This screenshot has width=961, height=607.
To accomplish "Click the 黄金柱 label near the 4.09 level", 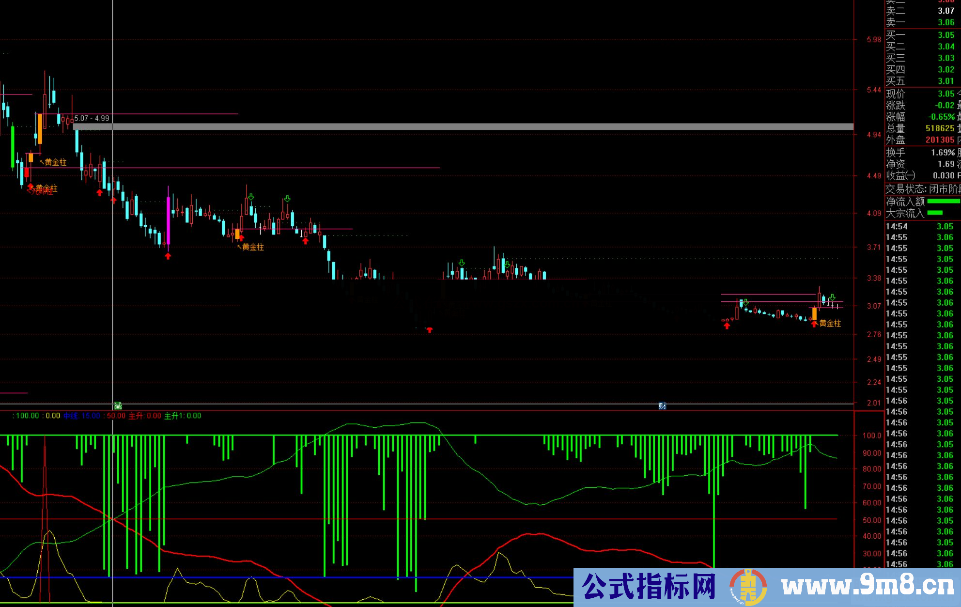I will point(253,247).
